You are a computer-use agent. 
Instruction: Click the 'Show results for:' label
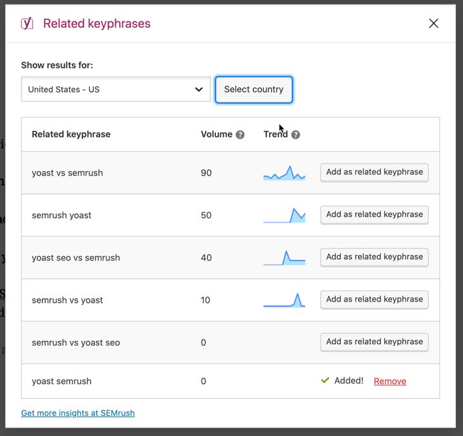(x=57, y=65)
